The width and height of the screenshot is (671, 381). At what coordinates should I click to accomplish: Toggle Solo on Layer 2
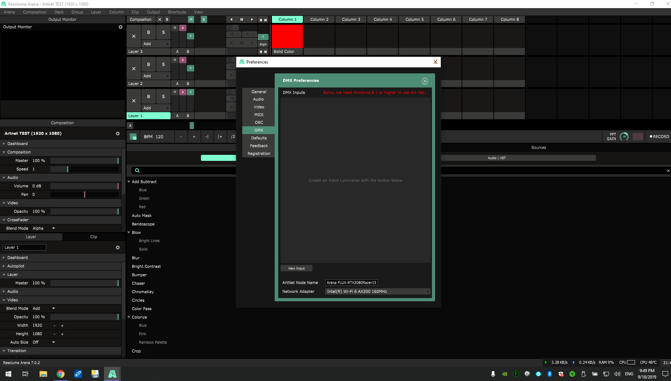click(163, 65)
